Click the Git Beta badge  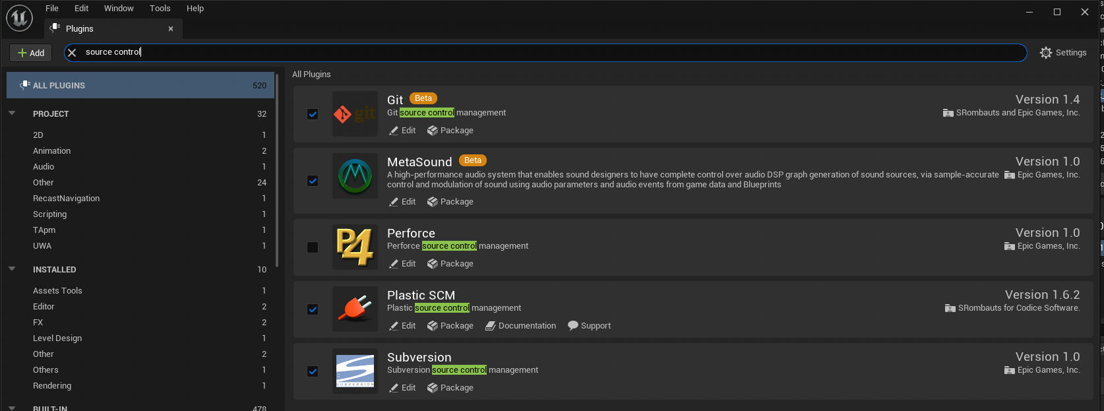[423, 98]
